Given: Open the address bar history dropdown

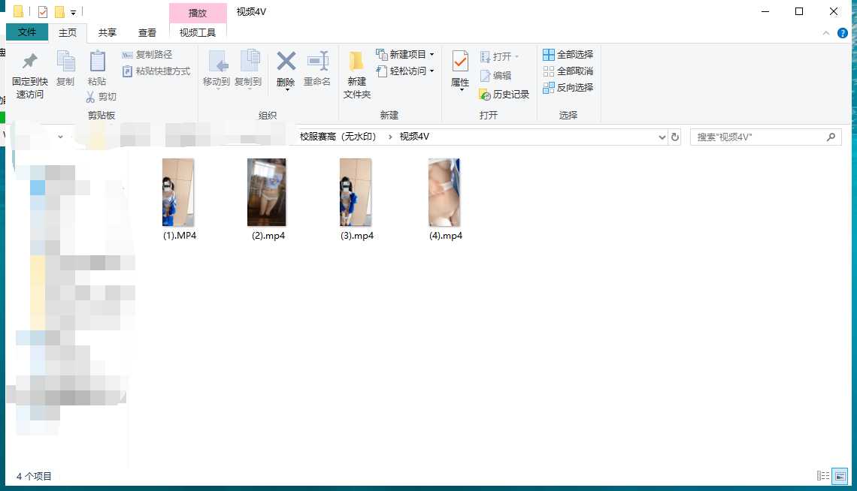Looking at the screenshot, I should click(x=662, y=137).
